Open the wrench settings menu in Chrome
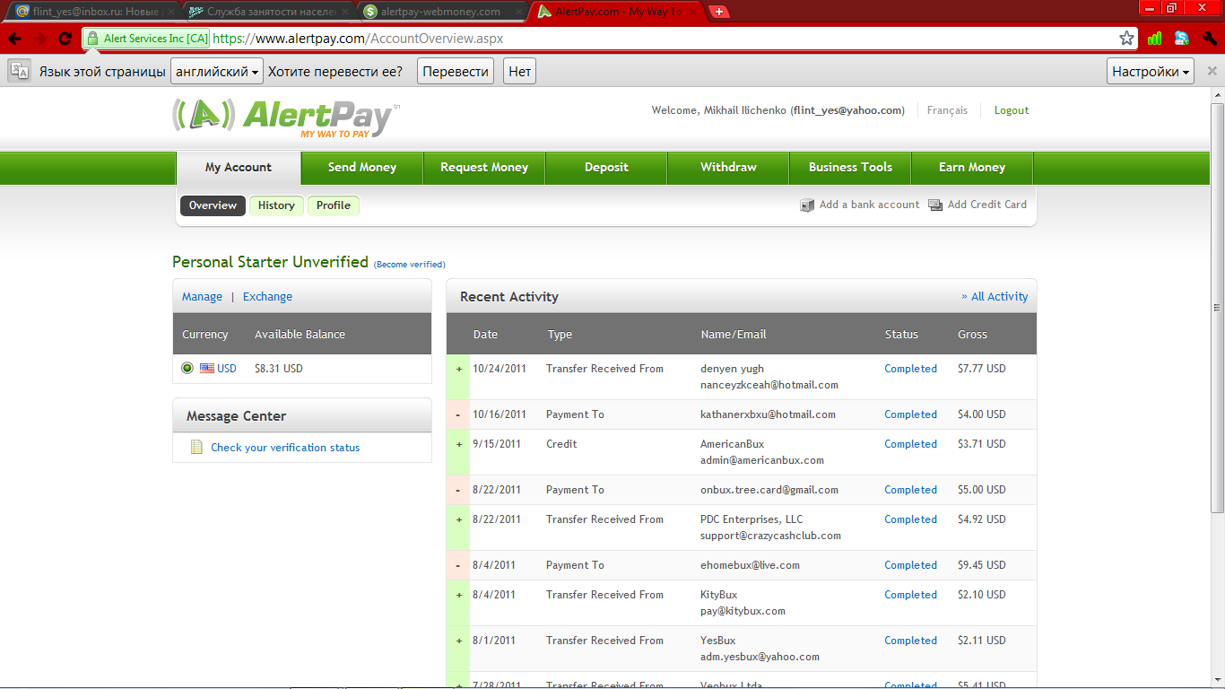This screenshot has height=689, width=1225. coord(1209,39)
